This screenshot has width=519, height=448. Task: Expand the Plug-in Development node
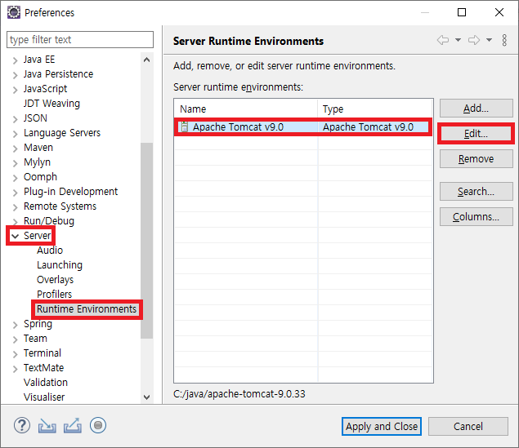tap(15, 193)
